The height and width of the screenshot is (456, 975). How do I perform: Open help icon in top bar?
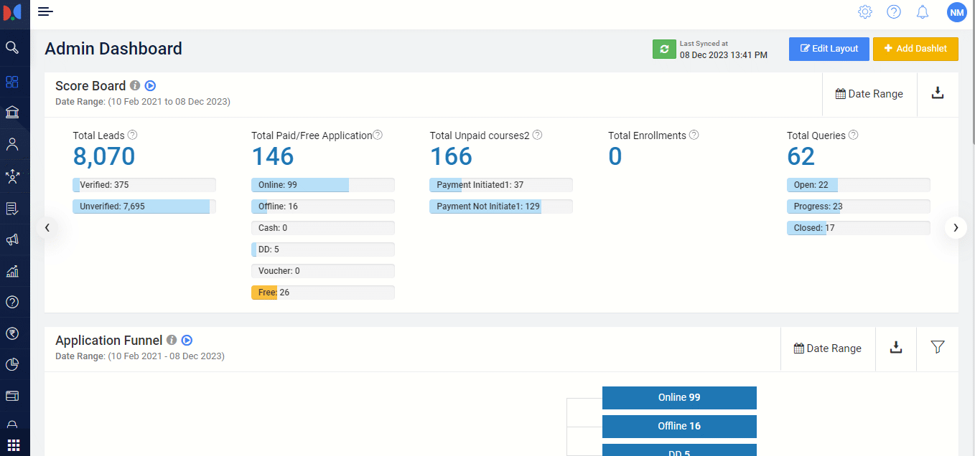coord(894,12)
